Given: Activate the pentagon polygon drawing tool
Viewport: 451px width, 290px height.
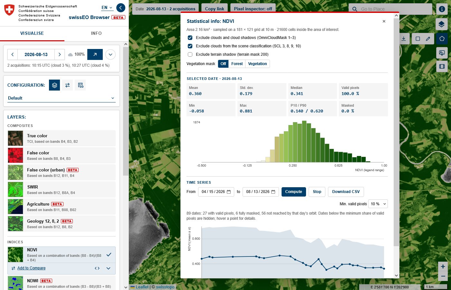Looking at the screenshot, I should pos(442,39).
